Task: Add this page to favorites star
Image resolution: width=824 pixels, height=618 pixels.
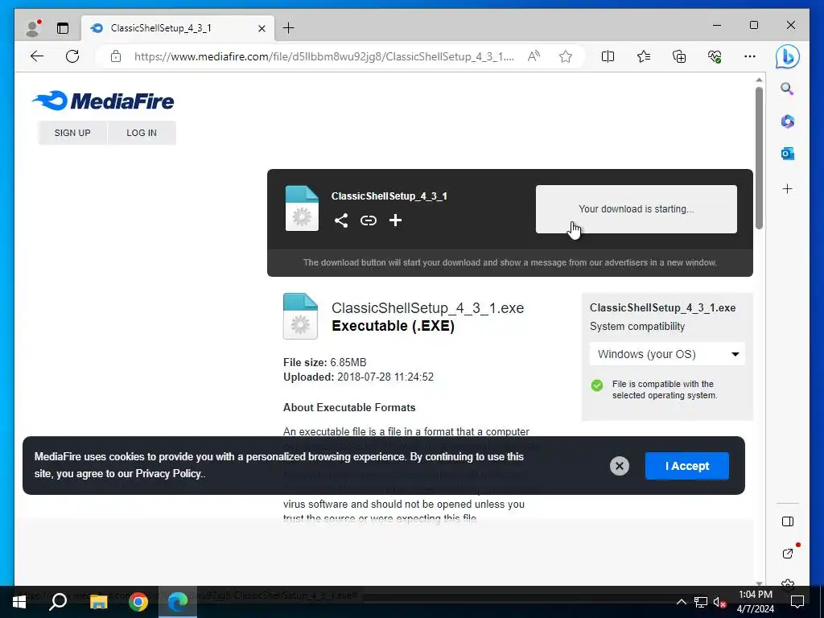Action: coord(566,56)
